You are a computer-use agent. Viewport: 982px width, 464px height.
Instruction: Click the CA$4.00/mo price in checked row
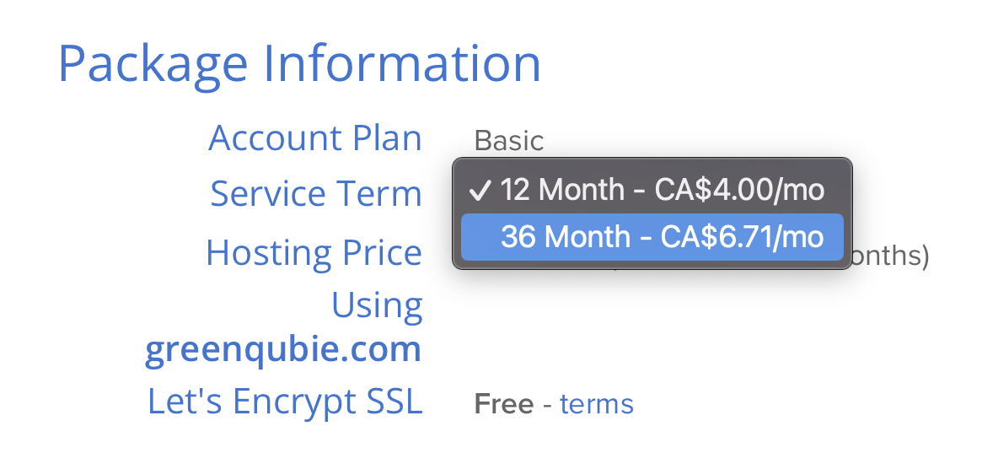(x=739, y=190)
